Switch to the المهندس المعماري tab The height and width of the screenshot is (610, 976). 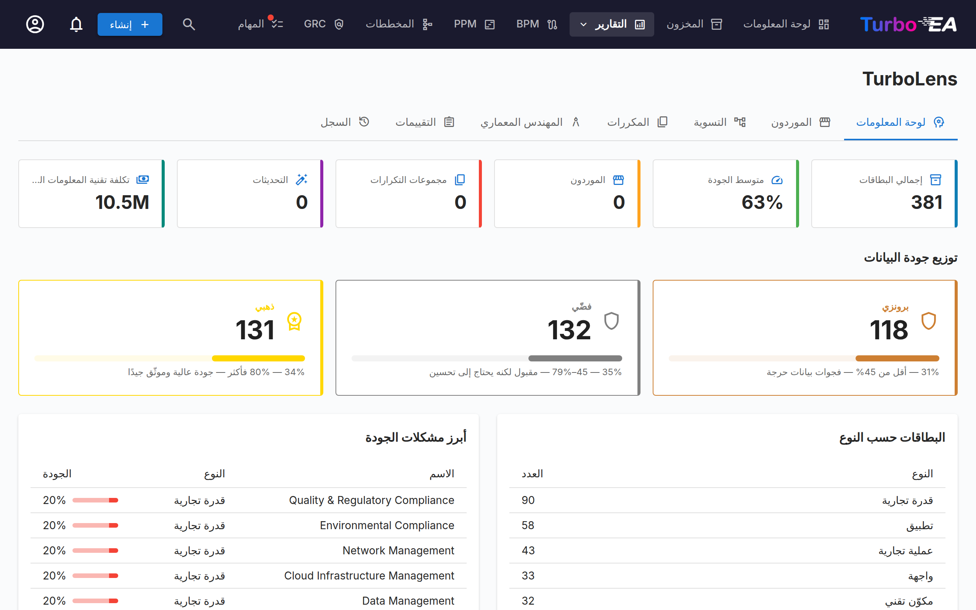point(530,122)
